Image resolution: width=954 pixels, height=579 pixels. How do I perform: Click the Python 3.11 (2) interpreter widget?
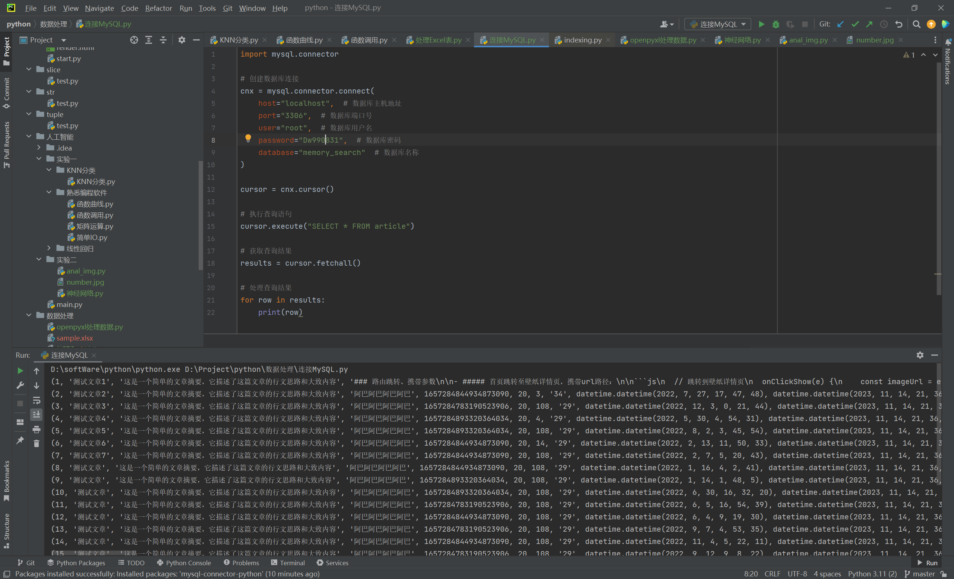tap(872, 573)
